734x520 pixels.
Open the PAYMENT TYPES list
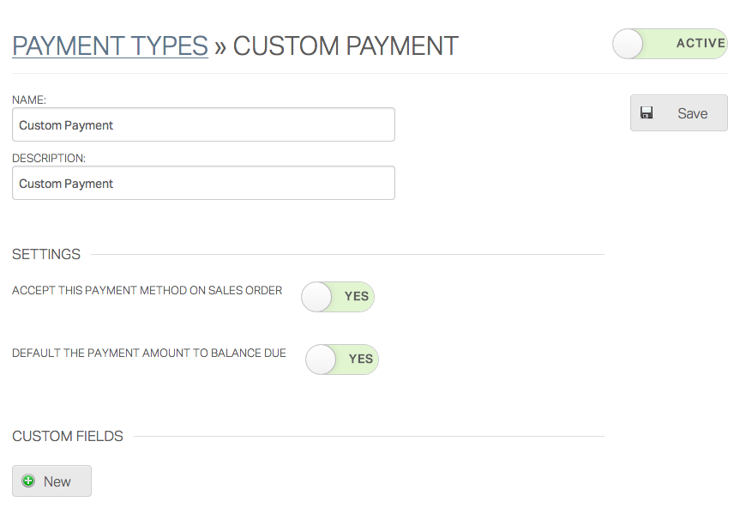(x=110, y=45)
